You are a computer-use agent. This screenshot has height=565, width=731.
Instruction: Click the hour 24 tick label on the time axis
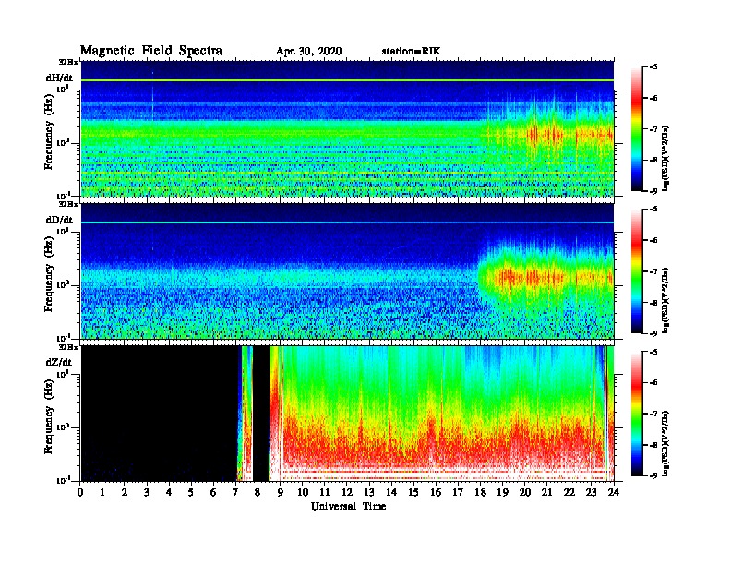pos(614,492)
